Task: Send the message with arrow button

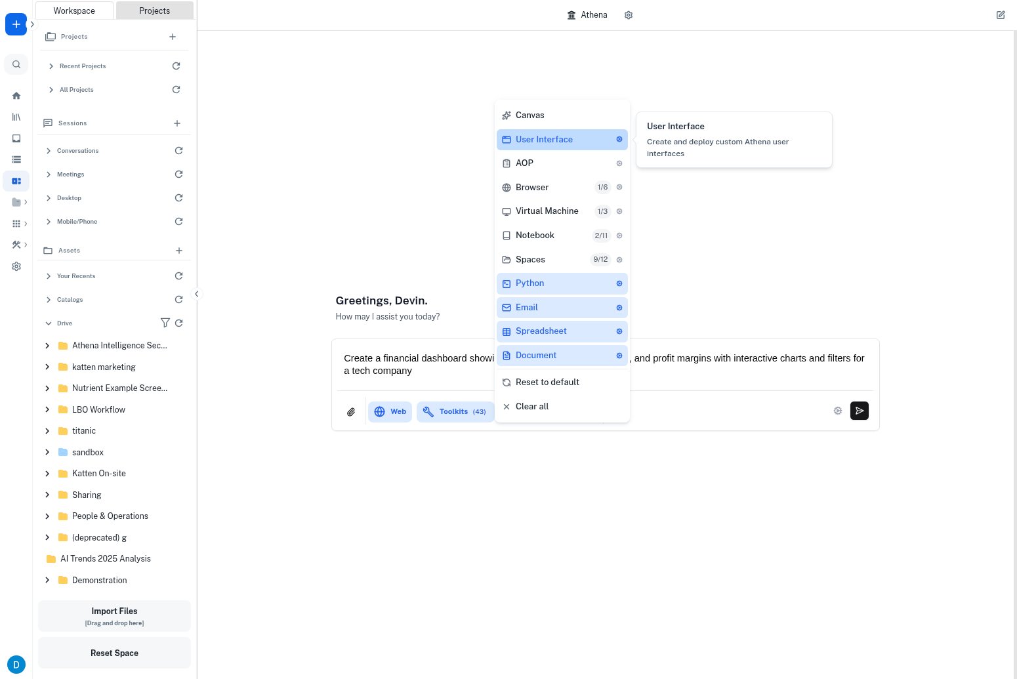Action: coord(860,411)
